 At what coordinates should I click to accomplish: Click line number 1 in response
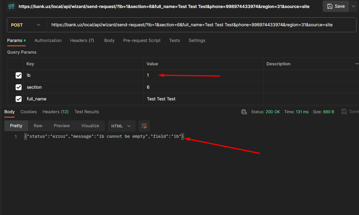point(16,137)
